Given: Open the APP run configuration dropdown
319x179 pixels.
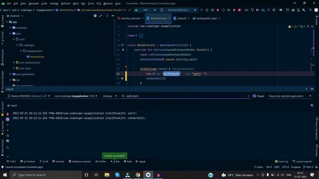Looking at the screenshot, I should pyautogui.click(x=145, y=10).
